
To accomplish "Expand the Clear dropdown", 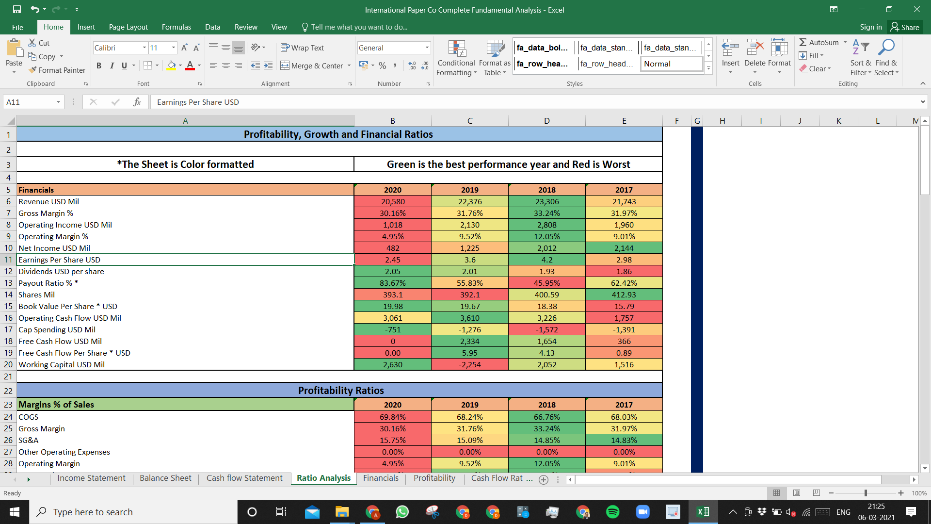I will (829, 68).
